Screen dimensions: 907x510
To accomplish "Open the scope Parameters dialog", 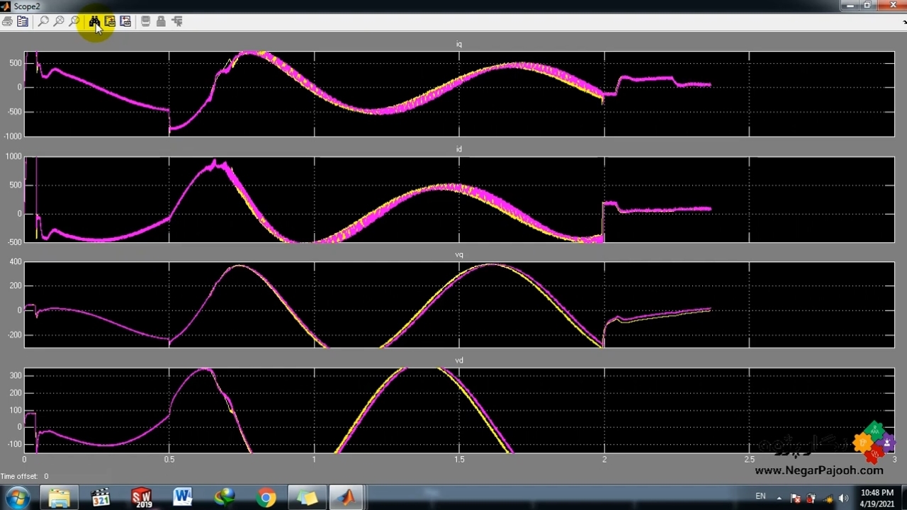I will 23,22.
